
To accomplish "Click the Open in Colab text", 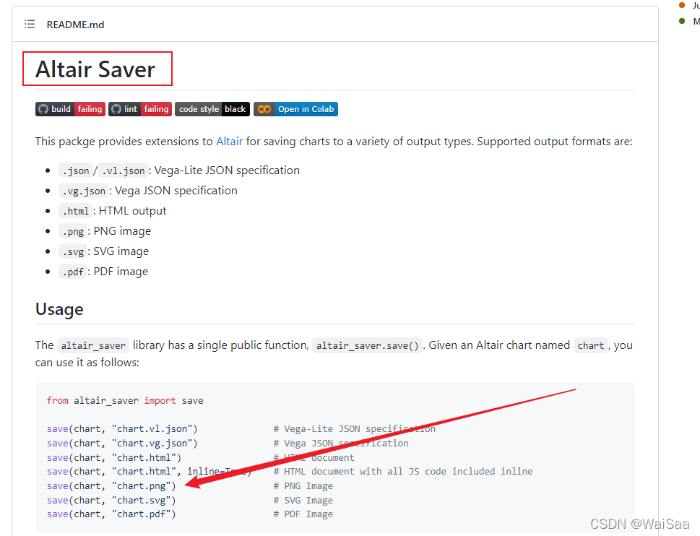I will pyautogui.click(x=306, y=109).
